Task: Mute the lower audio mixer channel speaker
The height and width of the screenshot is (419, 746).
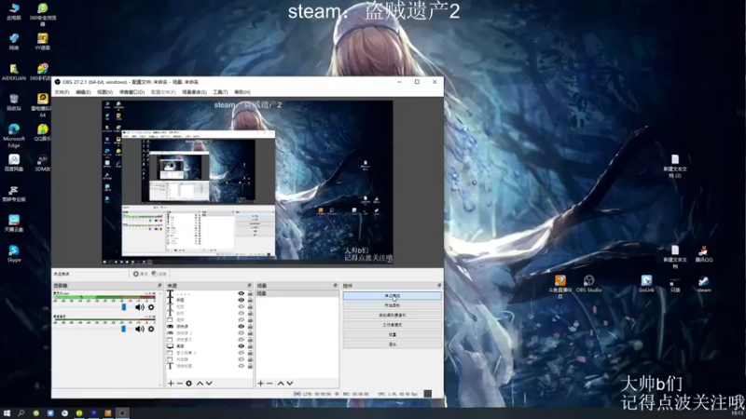Action: [139, 329]
